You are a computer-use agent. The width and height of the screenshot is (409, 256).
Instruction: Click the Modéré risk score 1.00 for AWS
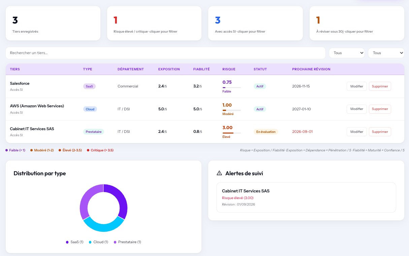point(227,105)
